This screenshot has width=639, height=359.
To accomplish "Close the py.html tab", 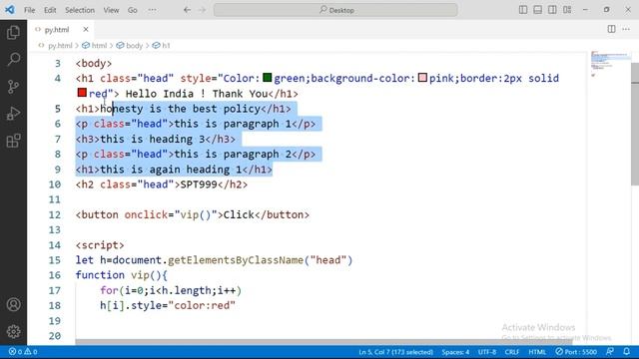I will click(86, 29).
